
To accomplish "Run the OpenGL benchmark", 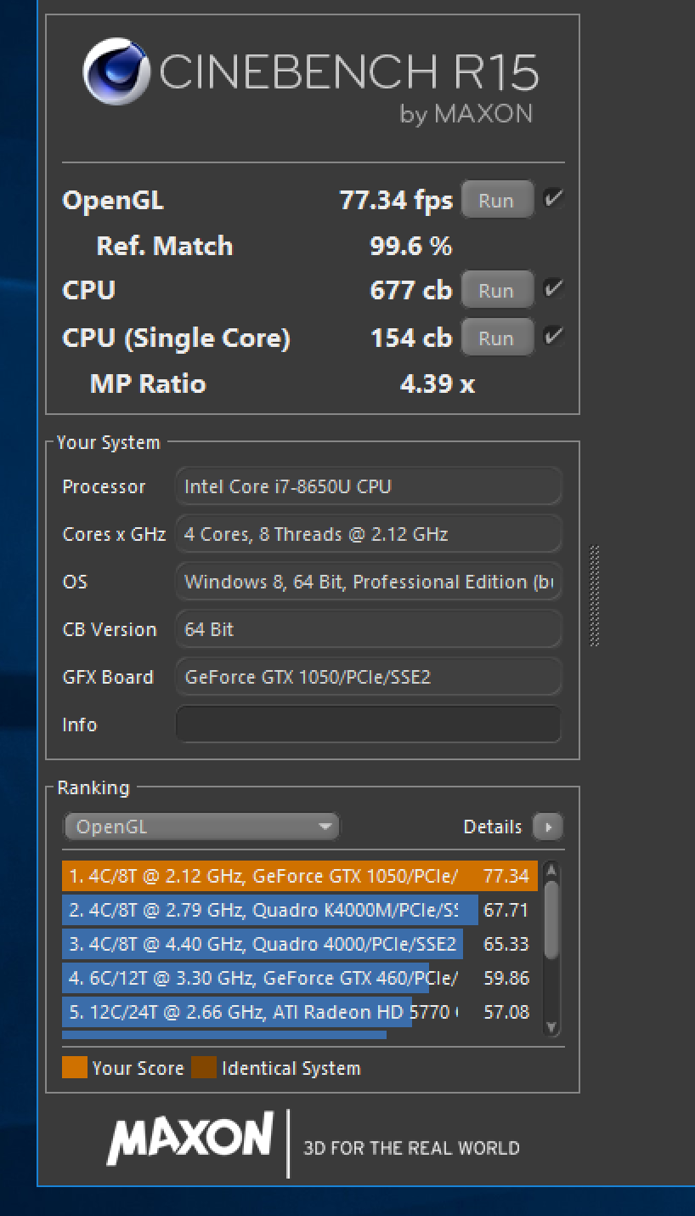I will click(497, 201).
